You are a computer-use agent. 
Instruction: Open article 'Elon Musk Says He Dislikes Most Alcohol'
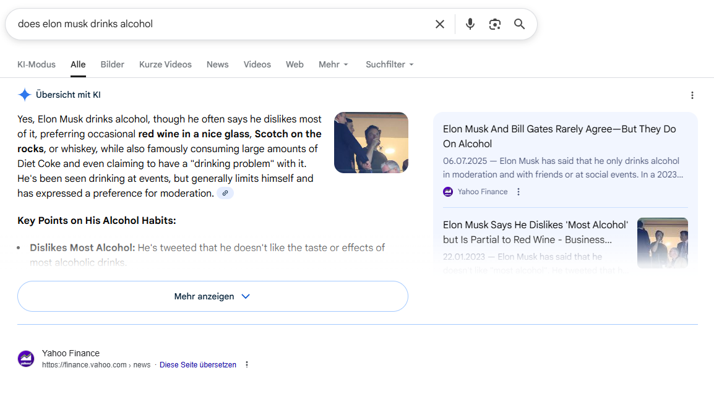point(536,232)
